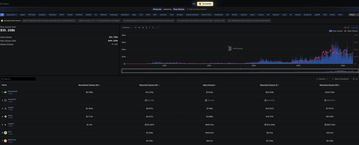Expand the Others chain dropdown
The image size is (359, 145).
click(352, 15)
